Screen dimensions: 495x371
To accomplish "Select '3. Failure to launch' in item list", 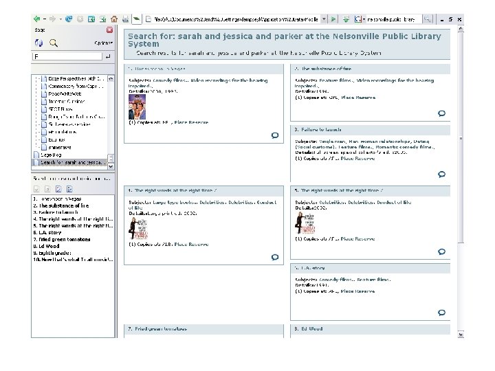I will pos(56,212).
